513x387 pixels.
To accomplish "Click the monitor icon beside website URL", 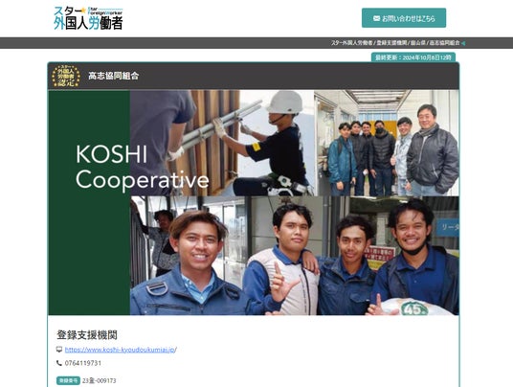I will (59, 350).
